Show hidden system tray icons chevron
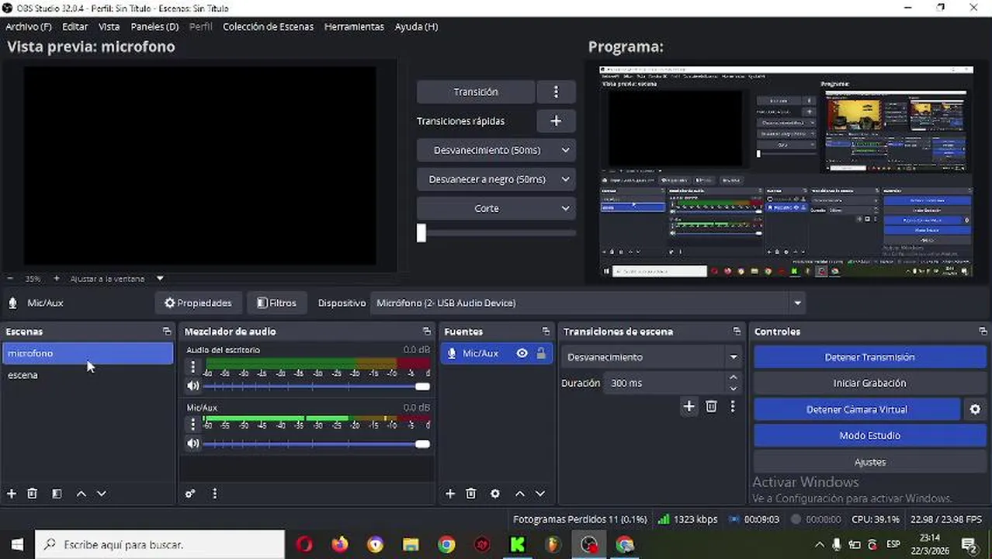Screen dimensions: 992x559 point(819,545)
